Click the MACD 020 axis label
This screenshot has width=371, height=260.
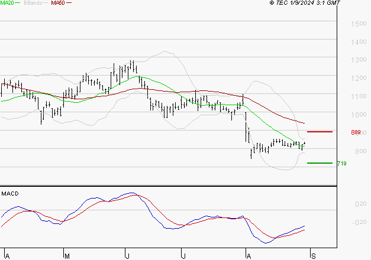click(x=361, y=204)
